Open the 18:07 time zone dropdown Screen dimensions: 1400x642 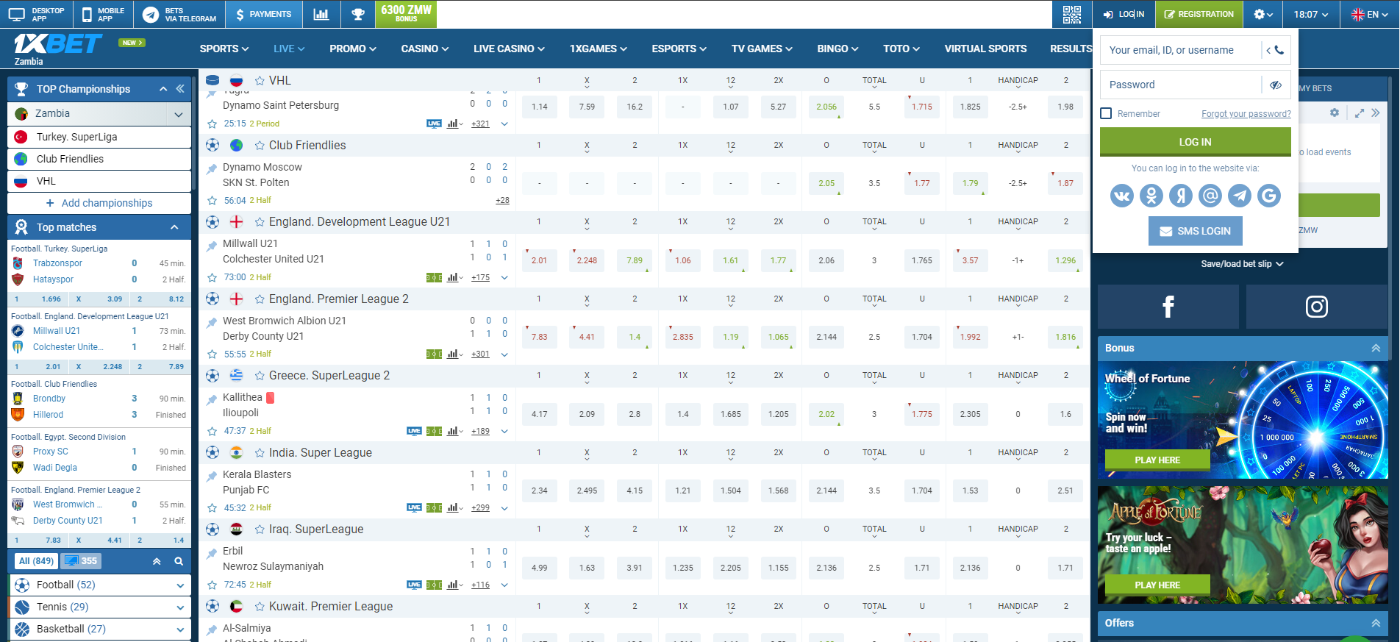pyautogui.click(x=1311, y=14)
